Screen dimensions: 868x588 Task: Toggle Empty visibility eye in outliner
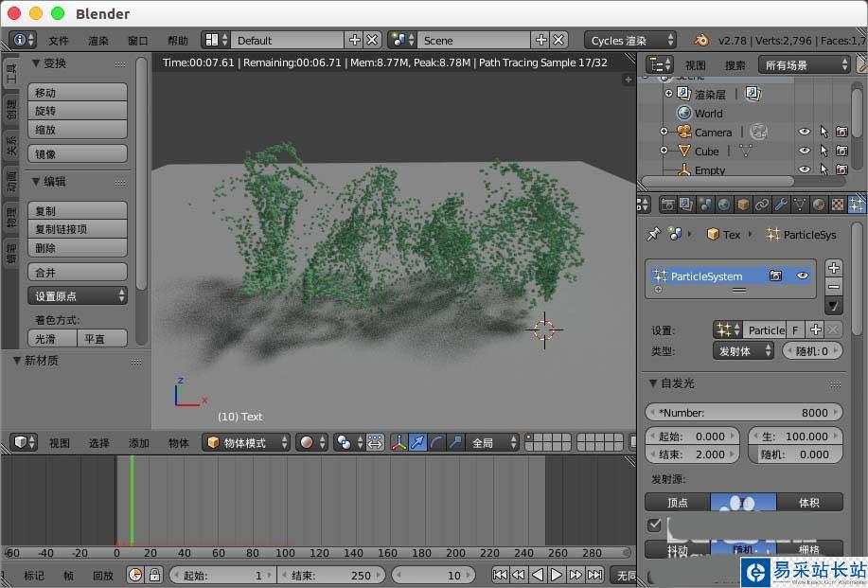[x=805, y=169]
